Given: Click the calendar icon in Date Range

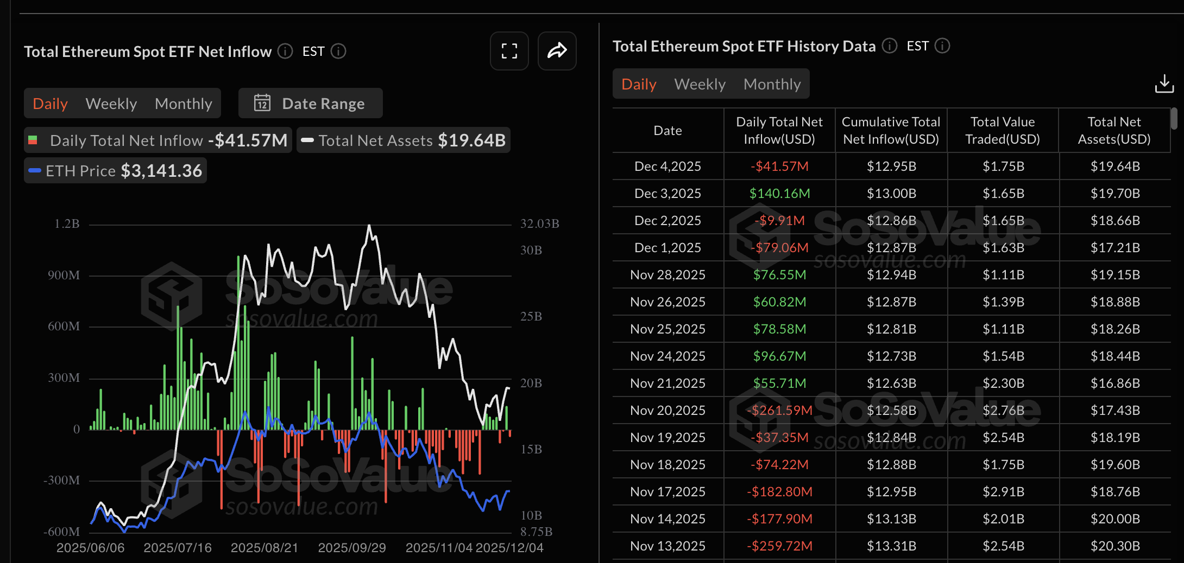Looking at the screenshot, I should click(263, 103).
